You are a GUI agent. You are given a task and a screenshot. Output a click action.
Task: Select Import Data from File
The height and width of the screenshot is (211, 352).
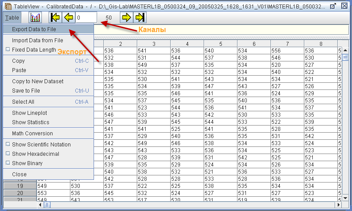click(x=34, y=41)
